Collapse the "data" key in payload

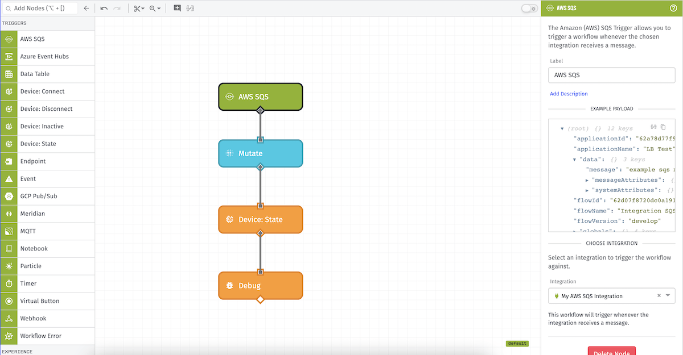pyautogui.click(x=574, y=160)
